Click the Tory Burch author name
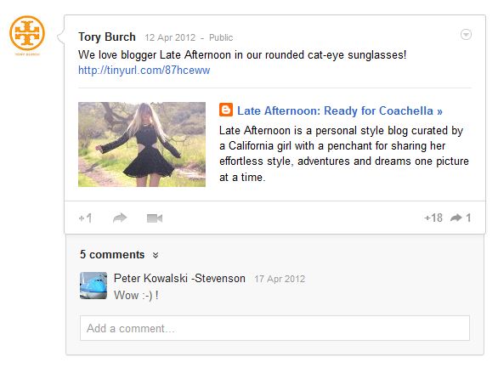The width and height of the screenshot is (498, 368). pyautogui.click(x=107, y=37)
